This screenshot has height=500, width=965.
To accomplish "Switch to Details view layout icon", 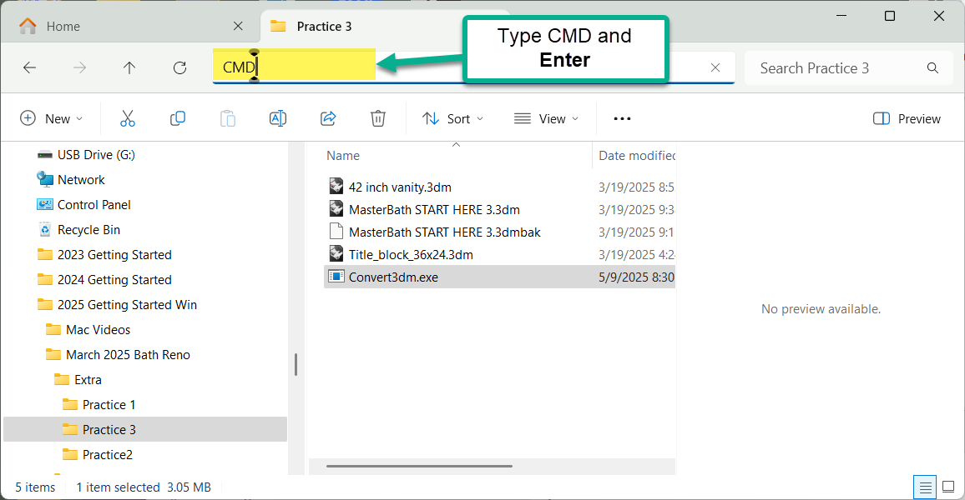I will pyautogui.click(x=924, y=487).
